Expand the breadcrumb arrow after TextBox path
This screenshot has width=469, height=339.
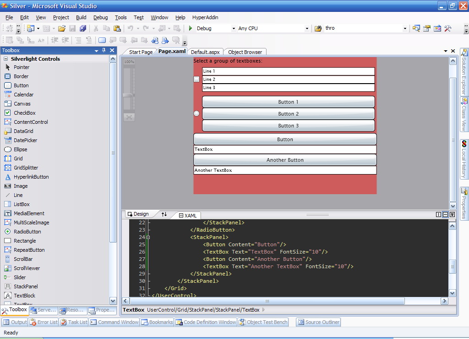point(263,310)
